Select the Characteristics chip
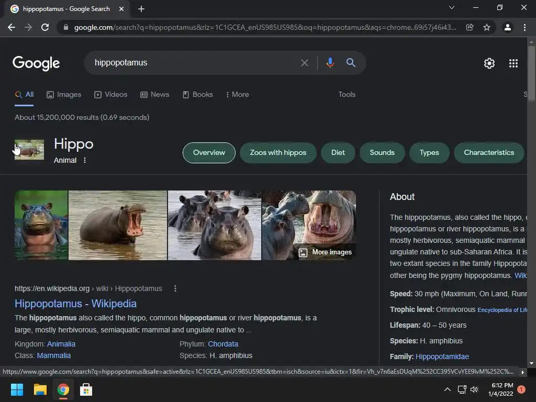The image size is (536, 402). (x=489, y=153)
